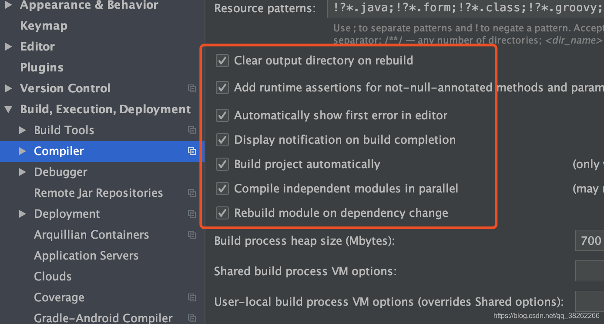Click project-level icon beside Gradle-Android Compiler
This screenshot has width=604, height=324.
pos(192,318)
